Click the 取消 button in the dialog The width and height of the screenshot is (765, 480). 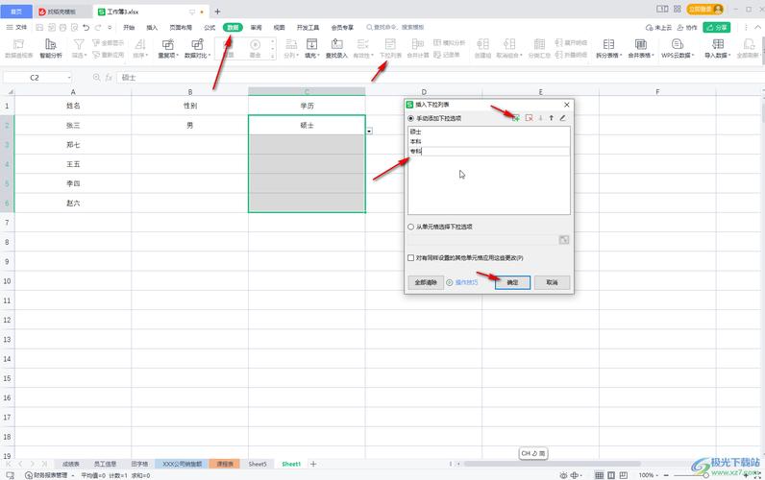click(552, 282)
